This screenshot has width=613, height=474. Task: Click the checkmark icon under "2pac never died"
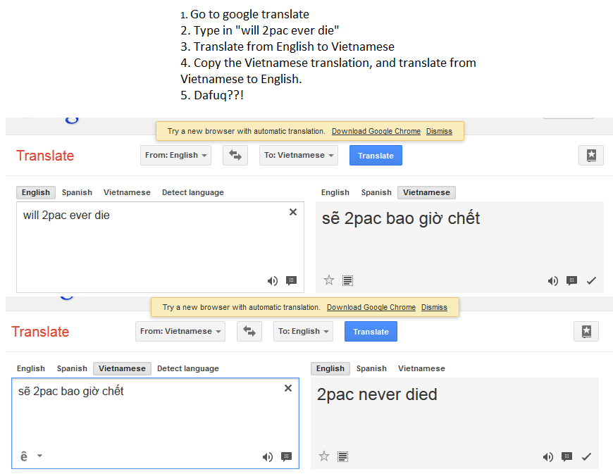coord(586,457)
